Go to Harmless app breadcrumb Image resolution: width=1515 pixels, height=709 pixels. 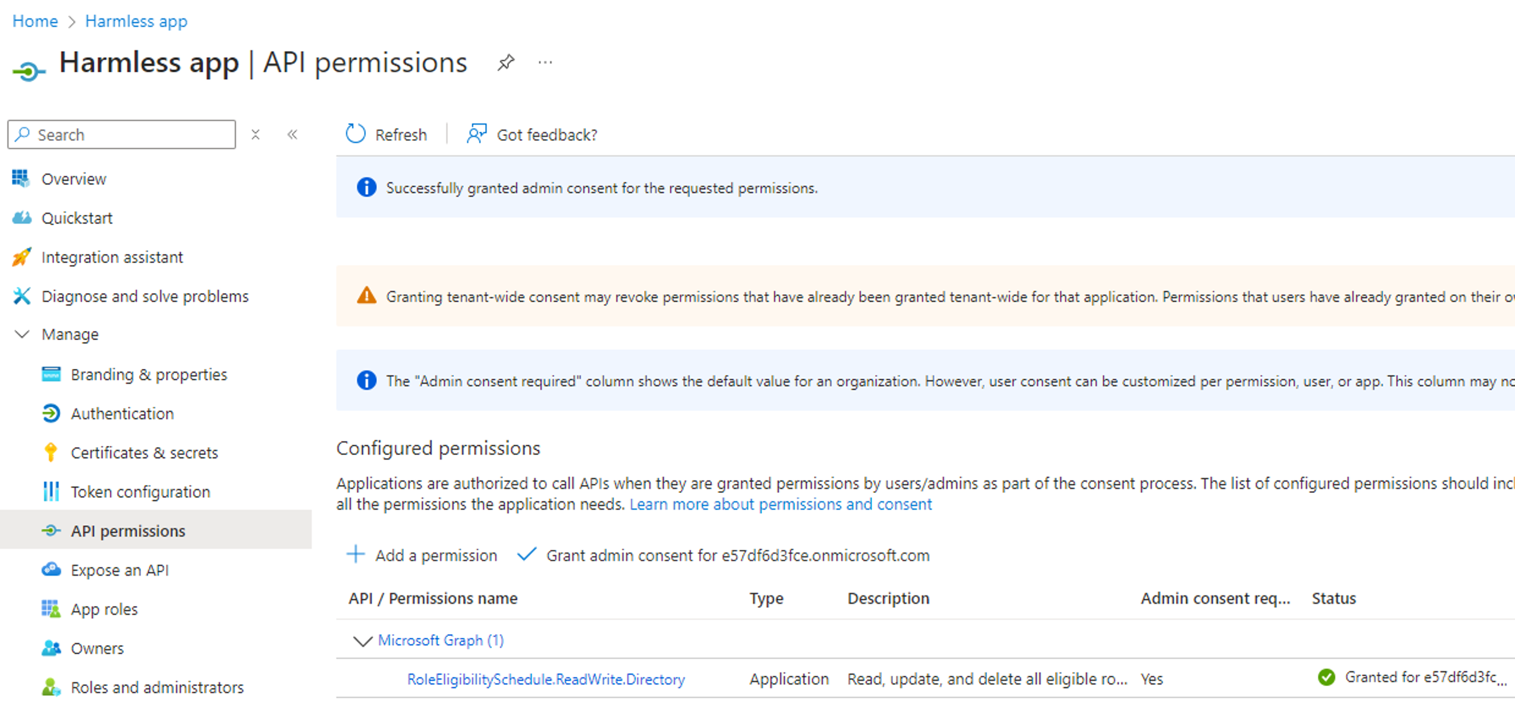[136, 21]
